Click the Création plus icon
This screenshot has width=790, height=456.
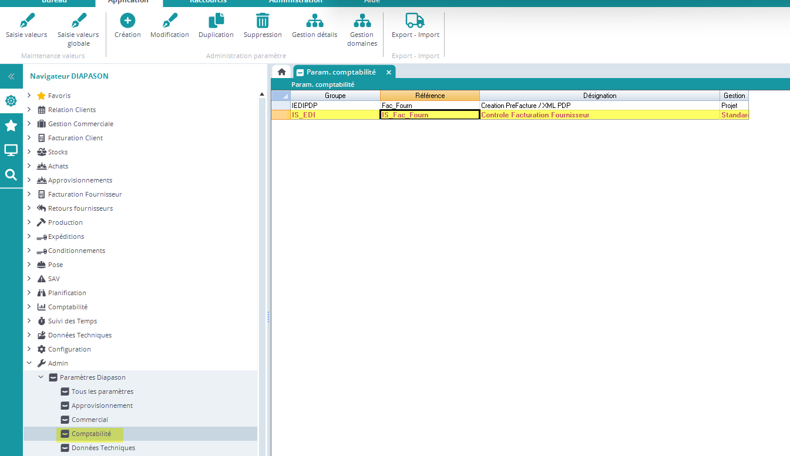point(127,21)
